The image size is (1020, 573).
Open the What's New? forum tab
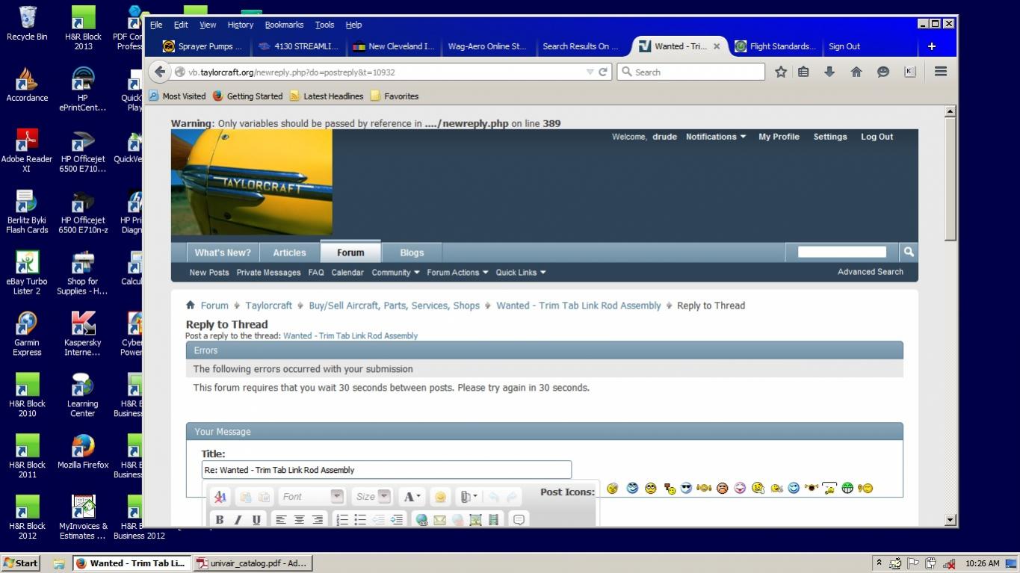point(223,253)
